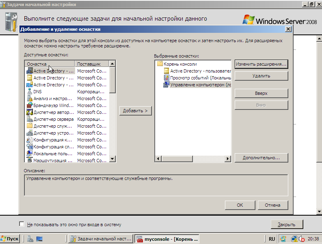Click the Конфигурация к... snap-in icon
322x244 pixels.
(x=30, y=140)
